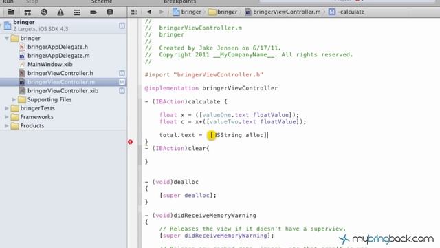The height and width of the screenshot is (248, 440).
Task: Click the '[super dealloc];' line
Action: click(x=188, y=195)
